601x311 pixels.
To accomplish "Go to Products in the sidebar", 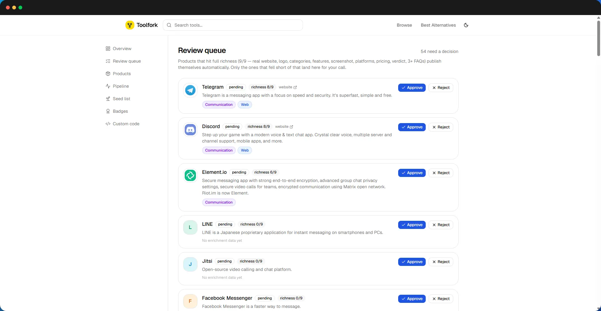I will point(118,74).
